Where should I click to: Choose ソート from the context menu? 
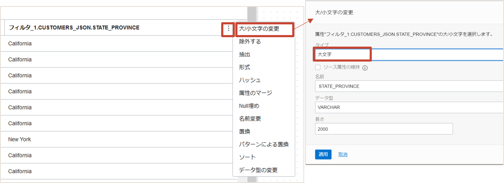[247, 157]
